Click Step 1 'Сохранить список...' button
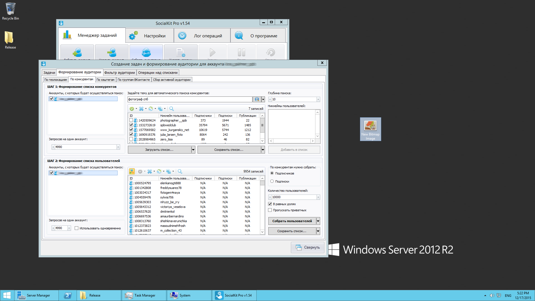 pyautogui.click(x=229, y=150)
